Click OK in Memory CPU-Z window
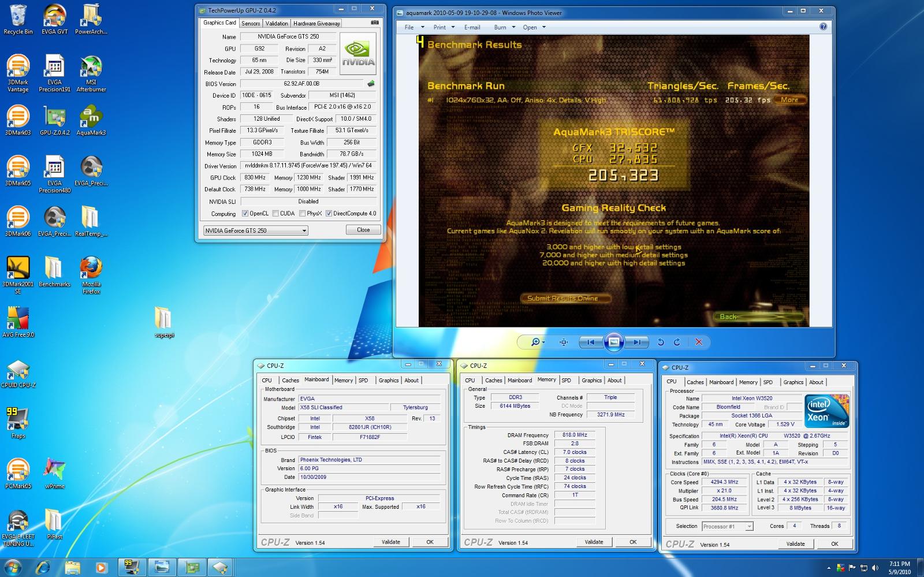The height and width of the screenshot is (577, 924). (x=633, y=542)
